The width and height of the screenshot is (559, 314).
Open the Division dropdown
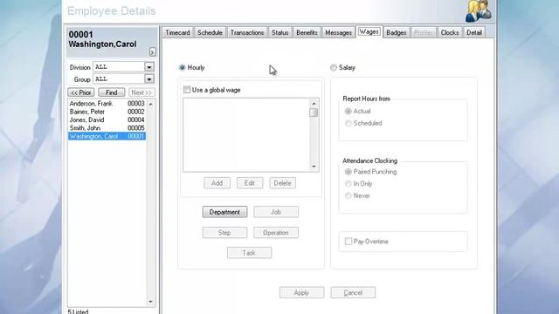point(149,66)
